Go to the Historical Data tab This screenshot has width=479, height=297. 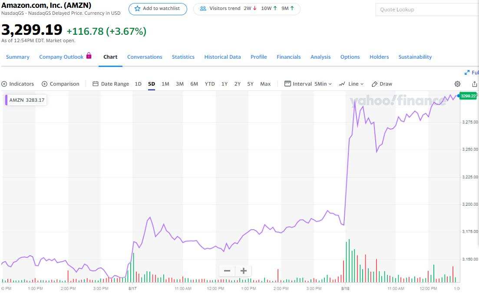pos(223,57)
